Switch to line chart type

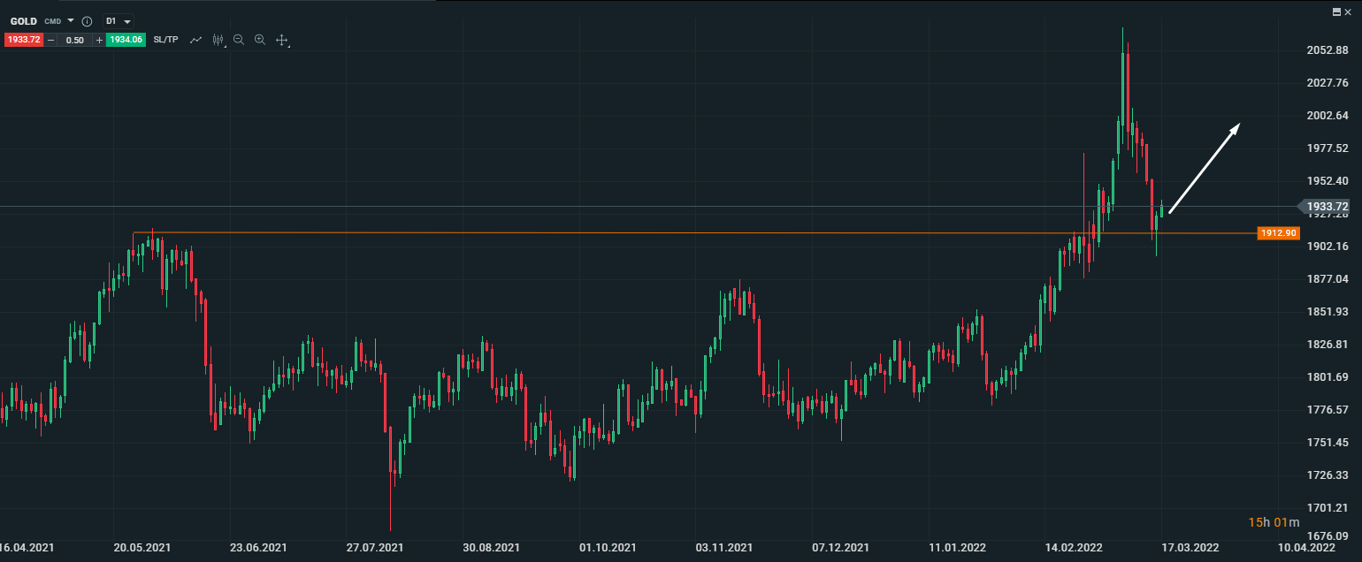coord(196,40)
